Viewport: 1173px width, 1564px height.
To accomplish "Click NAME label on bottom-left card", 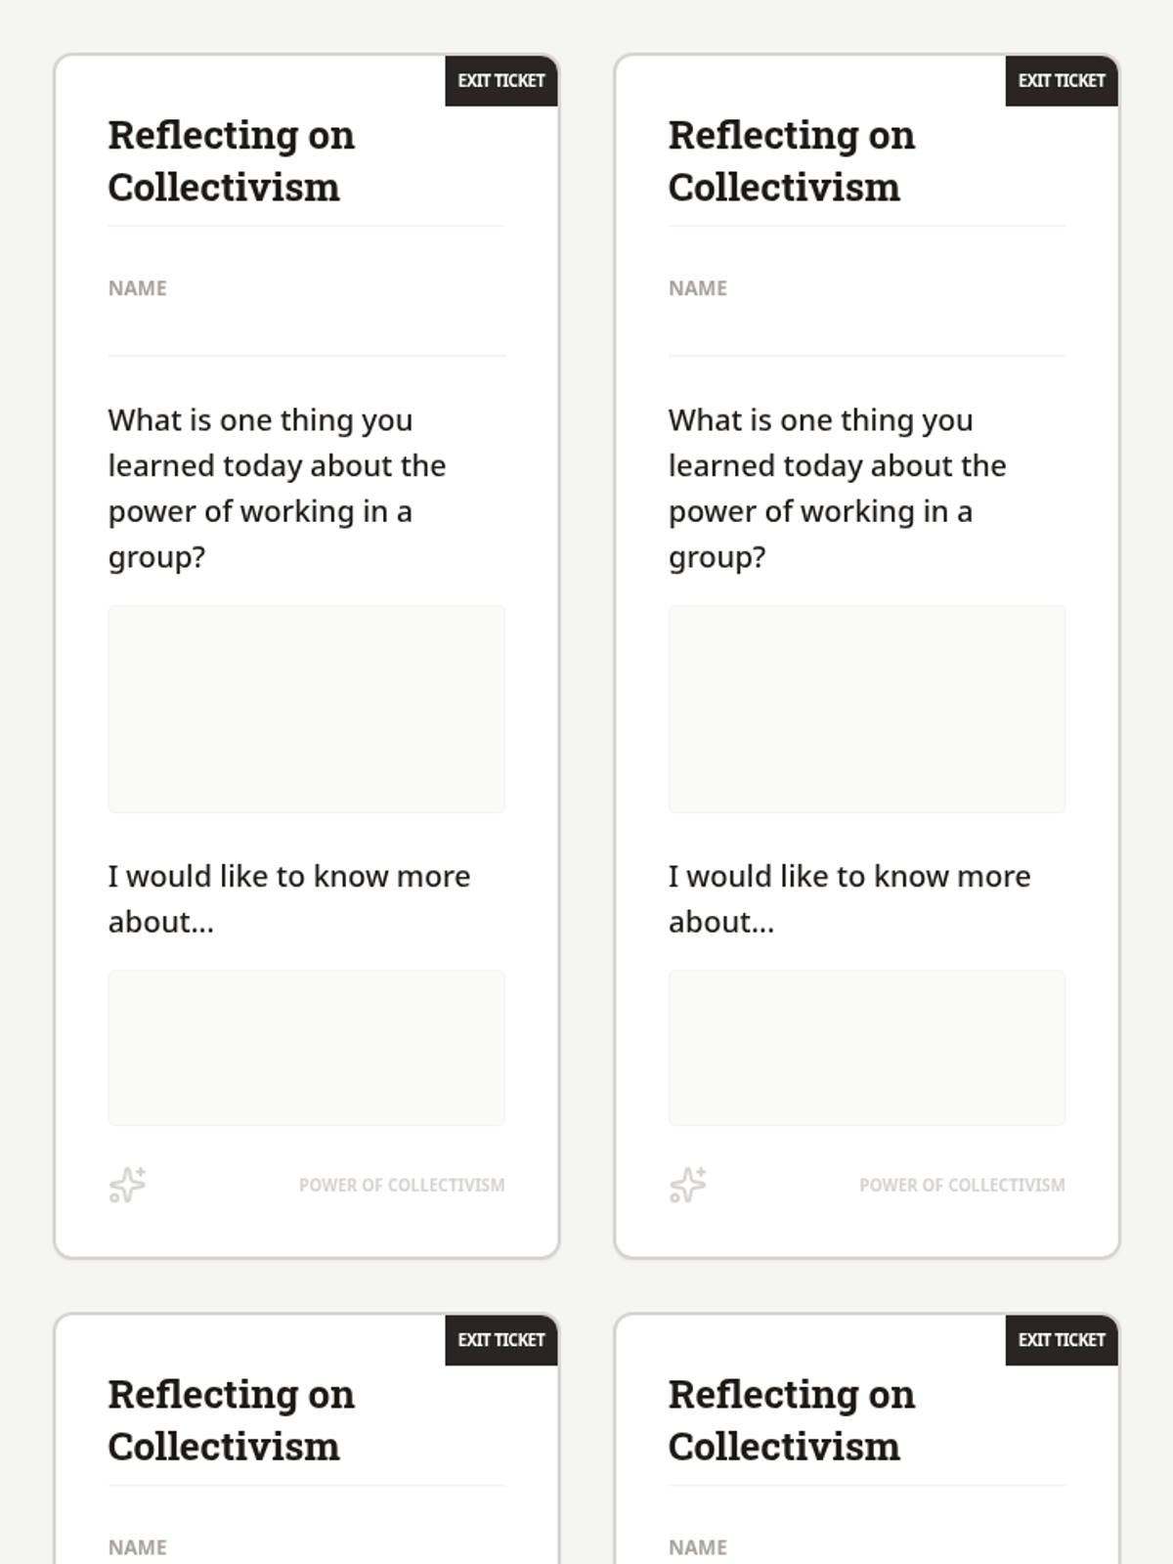I will click(138, 1547).
